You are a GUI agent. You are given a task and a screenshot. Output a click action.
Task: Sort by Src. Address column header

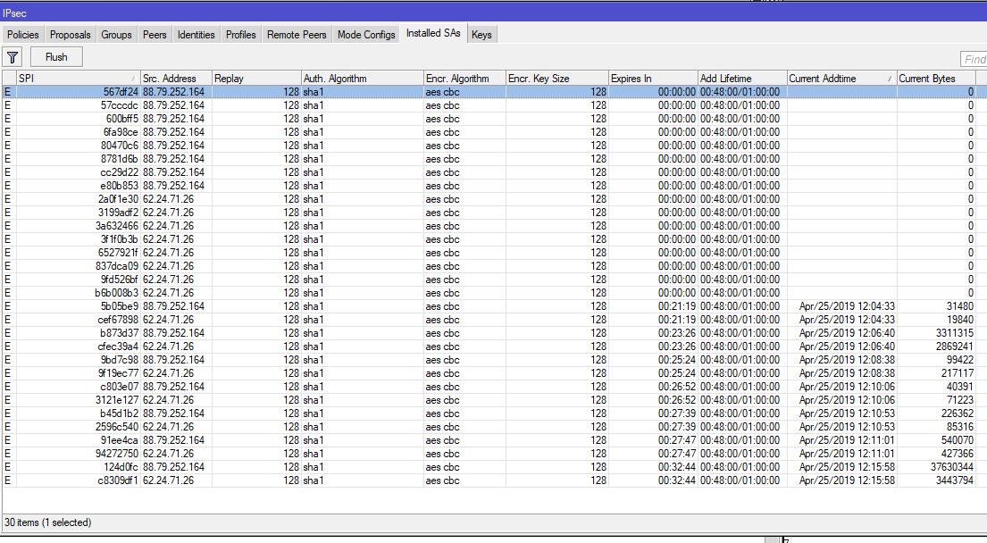coord(176,78)
